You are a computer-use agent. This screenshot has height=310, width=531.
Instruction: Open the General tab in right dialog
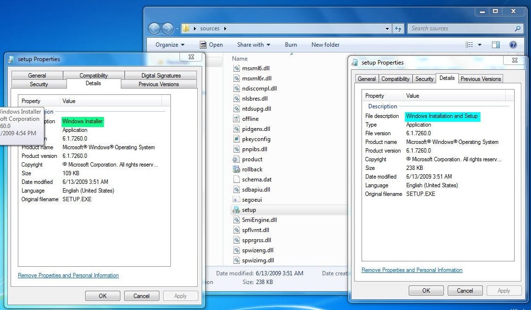(x=367, y=79)
